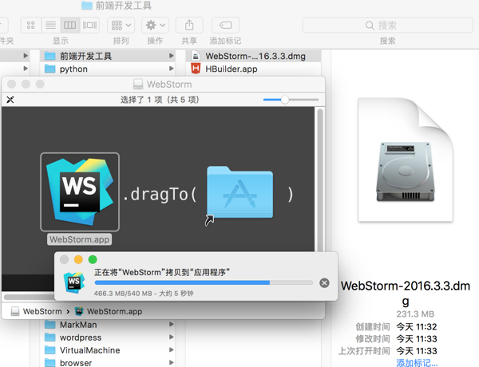Click the wordpress folder icon
Screen dimensions: 479x367
click(x=49, y=337)
